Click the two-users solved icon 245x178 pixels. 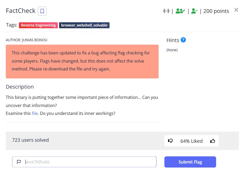pos(180,11)
